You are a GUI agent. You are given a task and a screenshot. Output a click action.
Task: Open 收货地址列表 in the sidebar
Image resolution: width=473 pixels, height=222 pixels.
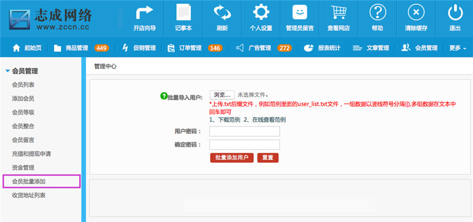coord(28,195)
